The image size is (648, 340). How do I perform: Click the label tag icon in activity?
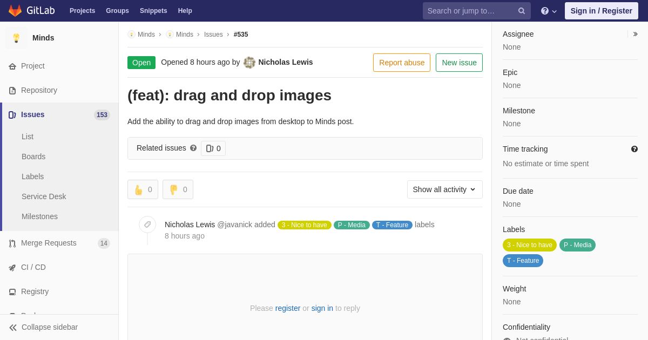147,225
